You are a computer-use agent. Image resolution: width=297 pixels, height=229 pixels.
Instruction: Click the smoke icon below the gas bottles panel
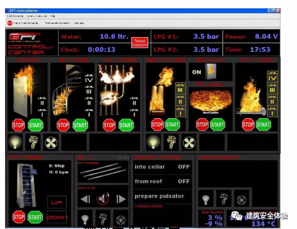coord(171,143)
